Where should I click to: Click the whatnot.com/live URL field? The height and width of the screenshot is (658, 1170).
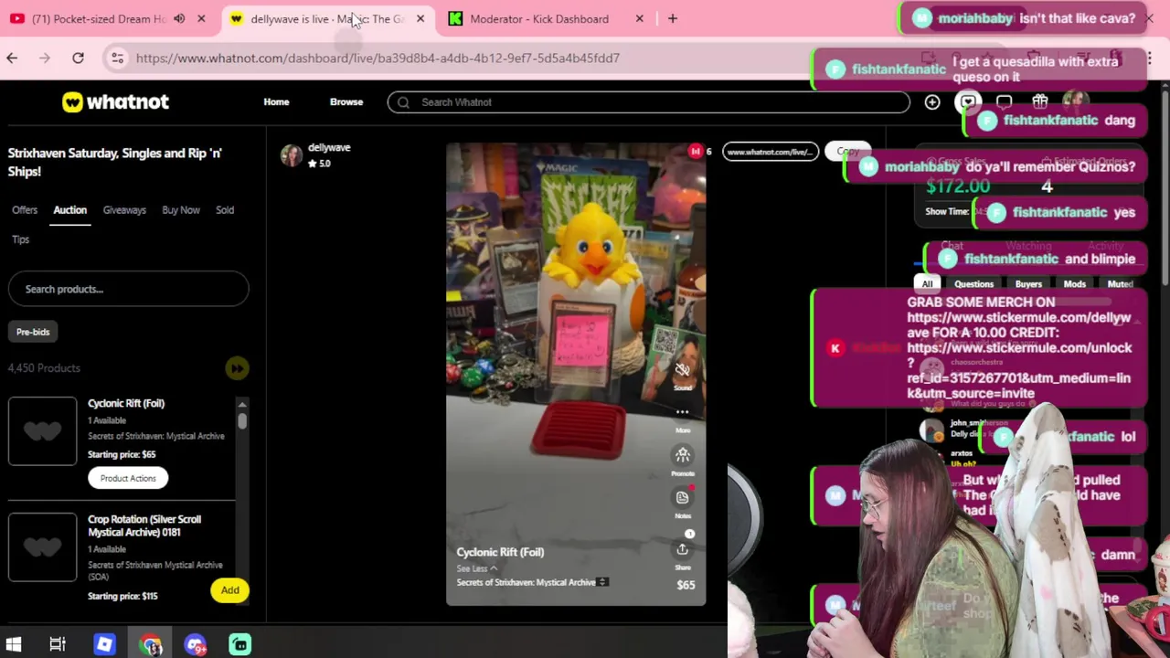pyautogui.click(x=770, y=152)
